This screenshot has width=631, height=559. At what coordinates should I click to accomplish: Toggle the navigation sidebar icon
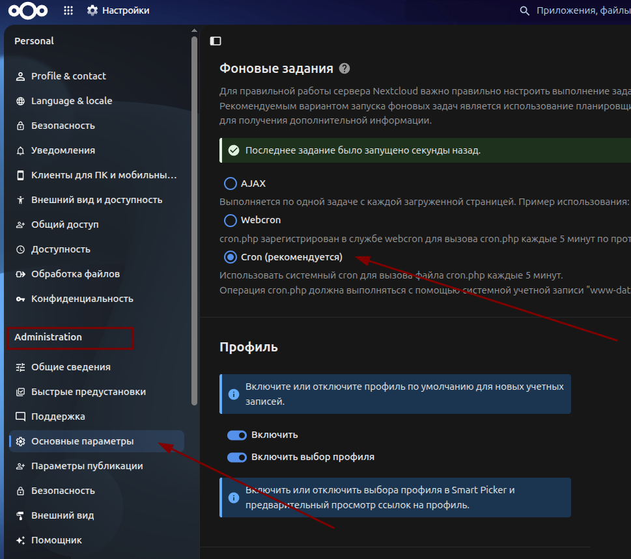coord(216,41)
